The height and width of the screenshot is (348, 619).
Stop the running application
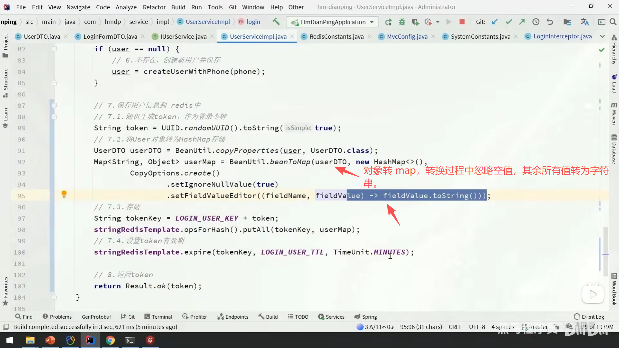click(462, 22)
